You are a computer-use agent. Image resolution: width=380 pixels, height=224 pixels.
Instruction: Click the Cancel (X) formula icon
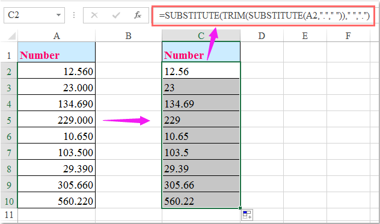pyautogui.click(x=94, y=15)
